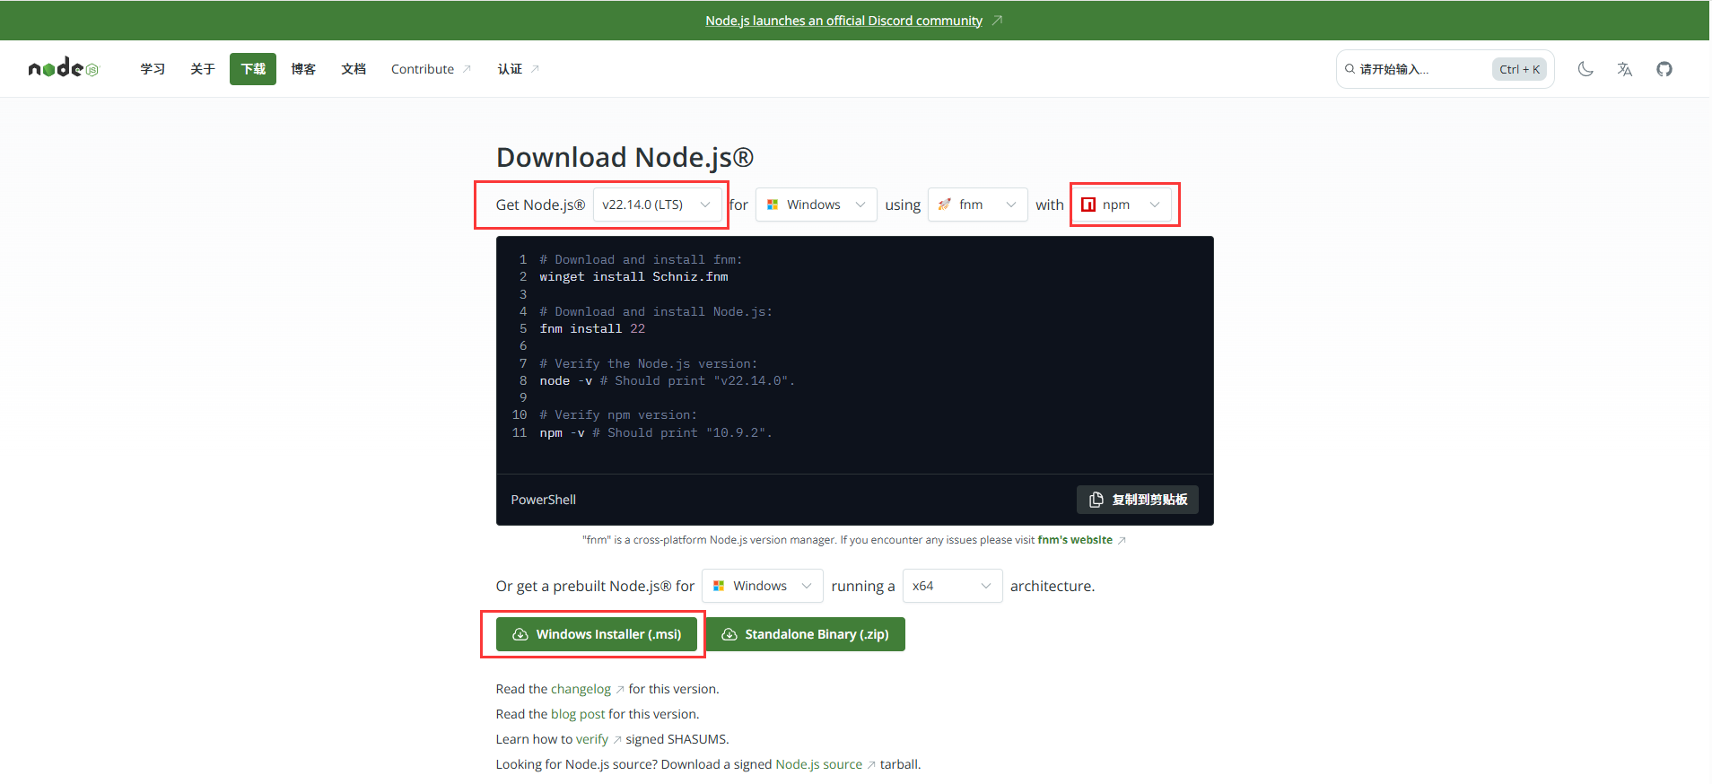Image resolution: width=1712 pixels, height=784 pixels.
Task: Open the GitHub icon link
Action: click(x=1664, y=69)
